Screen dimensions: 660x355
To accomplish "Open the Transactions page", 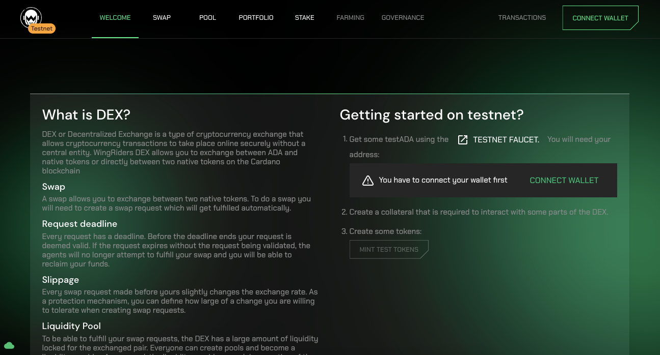I will 522,18.
